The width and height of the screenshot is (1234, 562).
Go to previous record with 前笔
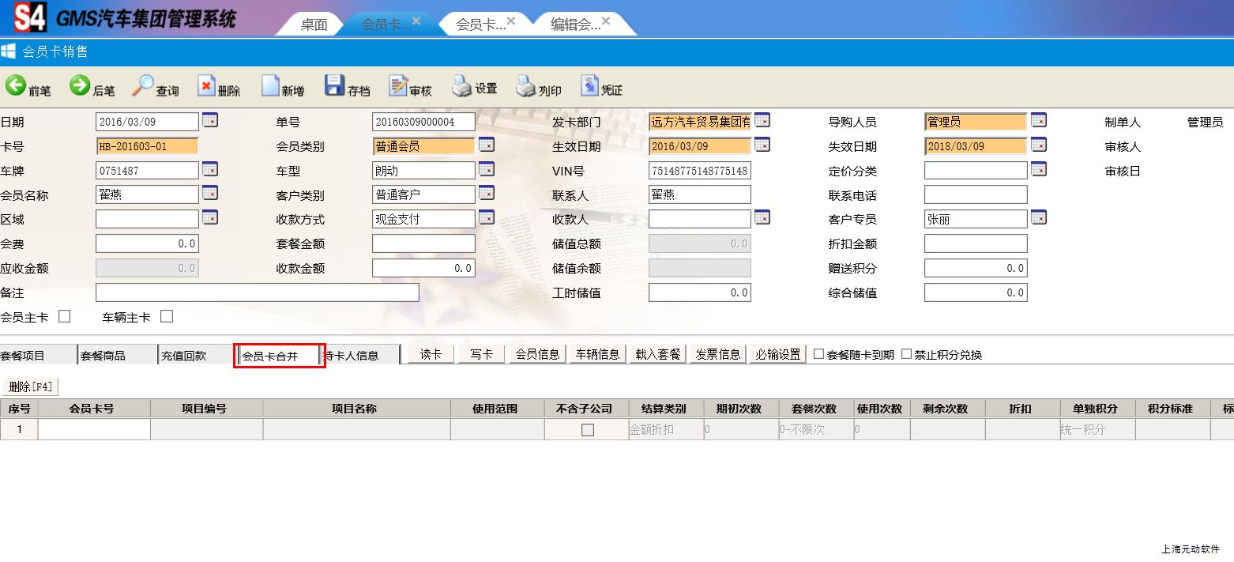[27, 88]
